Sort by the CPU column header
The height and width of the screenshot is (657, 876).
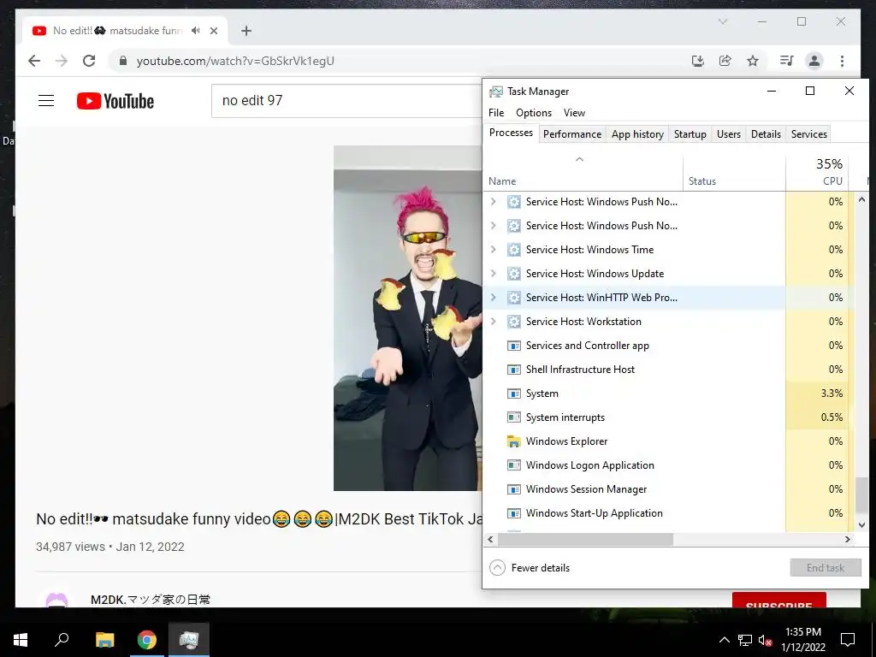[817, 174]
